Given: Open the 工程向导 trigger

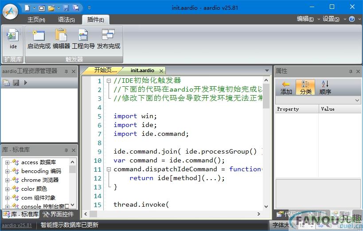Looking at the screenshot, I should 83,39.
